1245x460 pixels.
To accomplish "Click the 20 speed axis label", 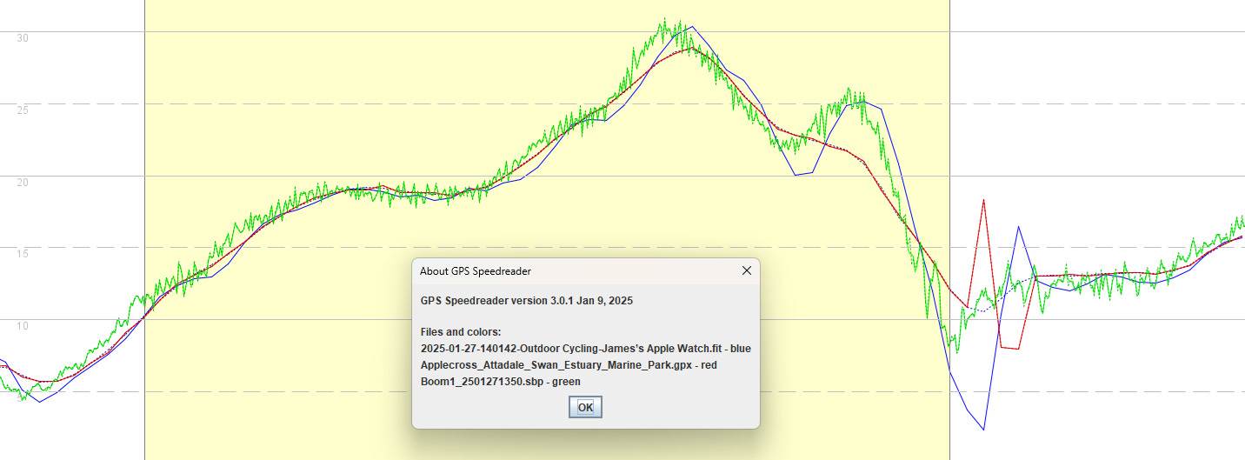I will 23,183.
